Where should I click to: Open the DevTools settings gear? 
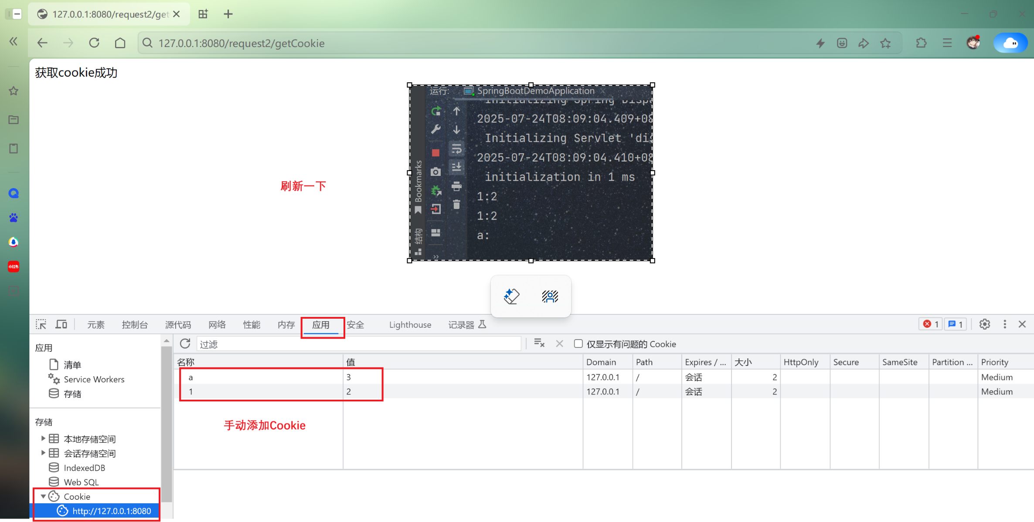[984, 324]
